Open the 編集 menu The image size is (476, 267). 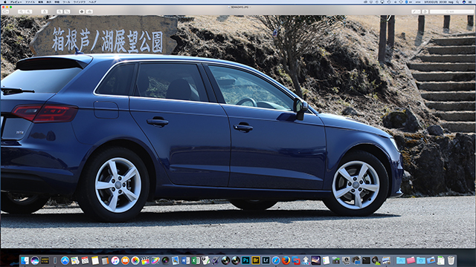click(x=41, y=1)
